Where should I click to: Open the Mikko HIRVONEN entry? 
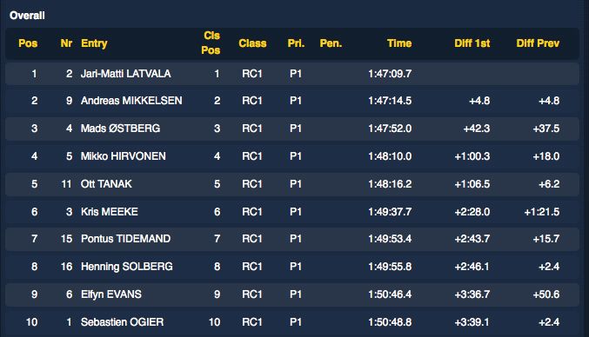[291, 156]
